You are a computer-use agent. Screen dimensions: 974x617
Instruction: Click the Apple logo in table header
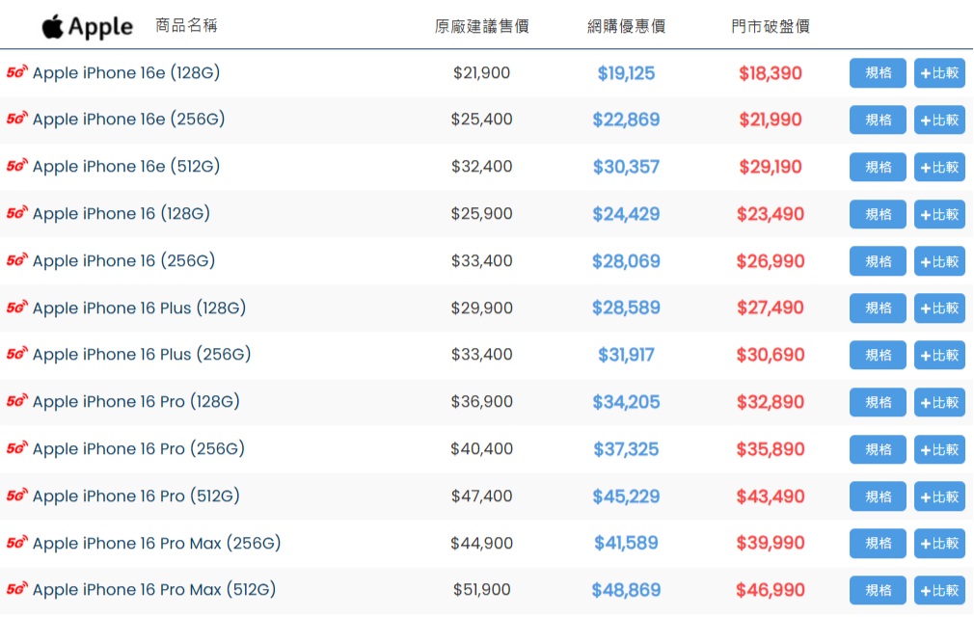pos(87,26)
